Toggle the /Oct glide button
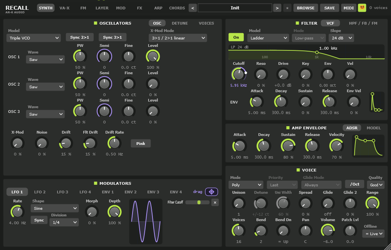 (355, 184)
